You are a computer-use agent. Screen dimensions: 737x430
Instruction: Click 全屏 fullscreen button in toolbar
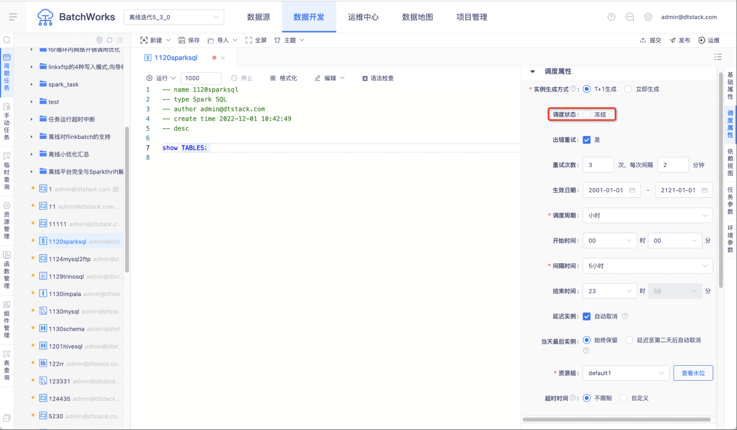(x=256, y=40)
